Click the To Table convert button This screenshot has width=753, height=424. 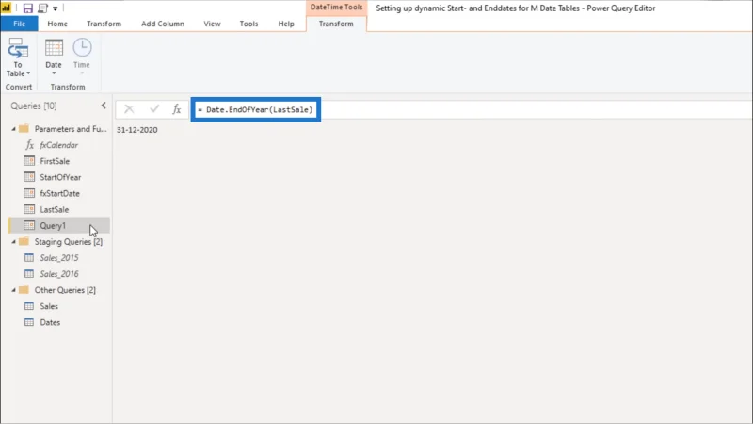18,57
